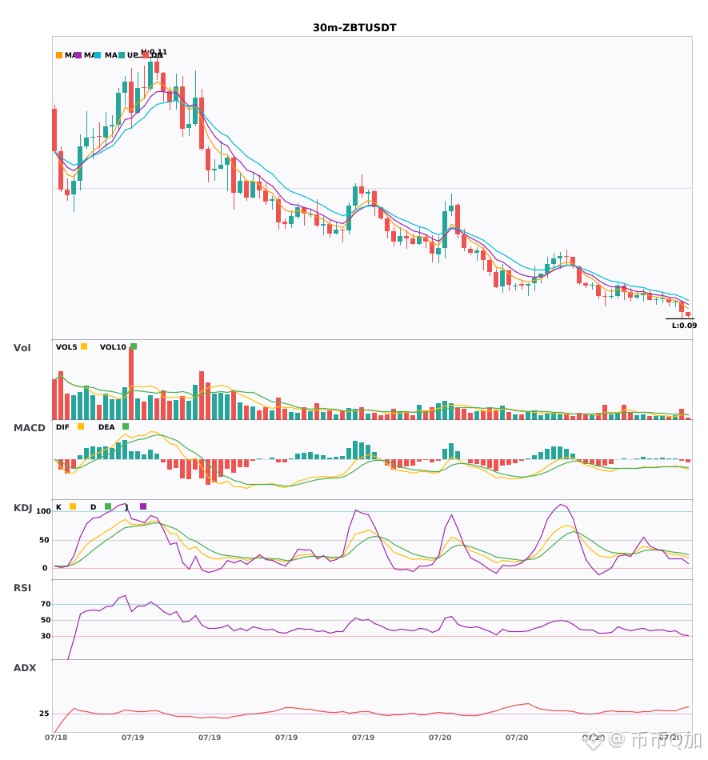Click the orange MA legend swatch

59,55
